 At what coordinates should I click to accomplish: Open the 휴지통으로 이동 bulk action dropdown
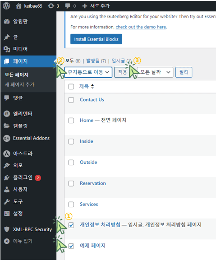88,72
